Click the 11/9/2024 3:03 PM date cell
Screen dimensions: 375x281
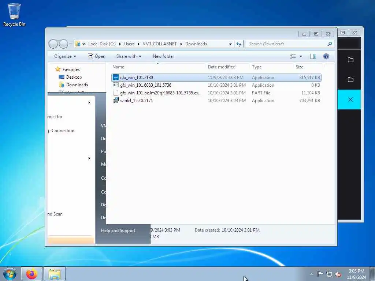226,78
